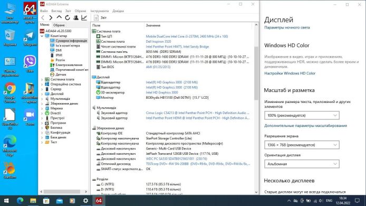This screenshot has height=206, width=366.
Task: Open Microsoft Store from the taskbar
Action: (x=46, y=201)
